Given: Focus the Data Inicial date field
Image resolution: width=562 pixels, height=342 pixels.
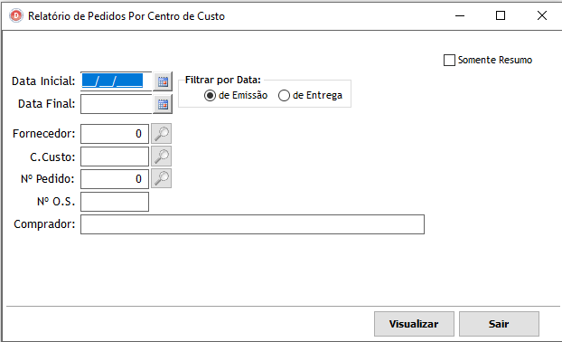Looking at the screenshot, I should 117,81.
